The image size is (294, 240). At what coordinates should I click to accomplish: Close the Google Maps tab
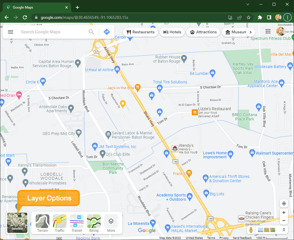(67, 7)
